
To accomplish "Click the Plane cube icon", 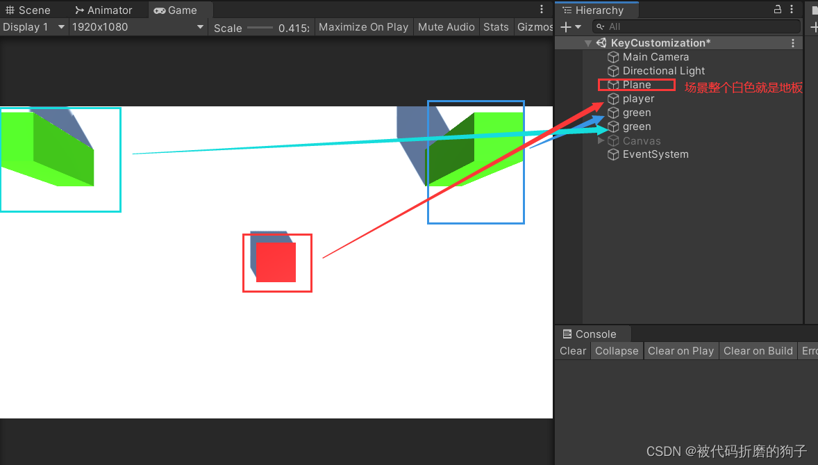I will pos(614,85).
